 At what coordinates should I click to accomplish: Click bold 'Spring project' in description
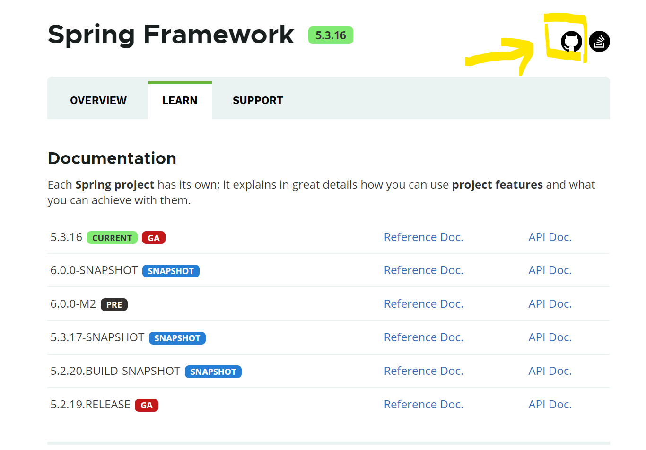[115, 185]
